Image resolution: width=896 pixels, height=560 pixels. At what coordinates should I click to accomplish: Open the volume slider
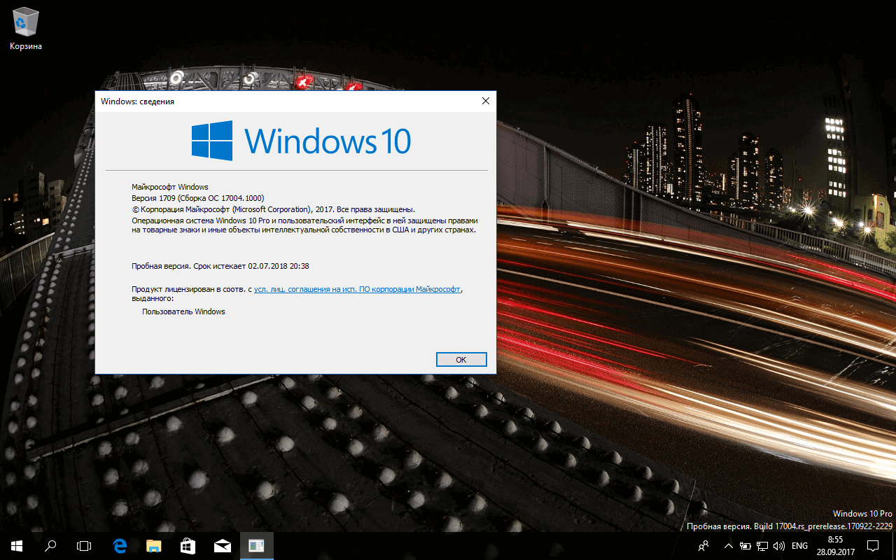tap(779, 546)
